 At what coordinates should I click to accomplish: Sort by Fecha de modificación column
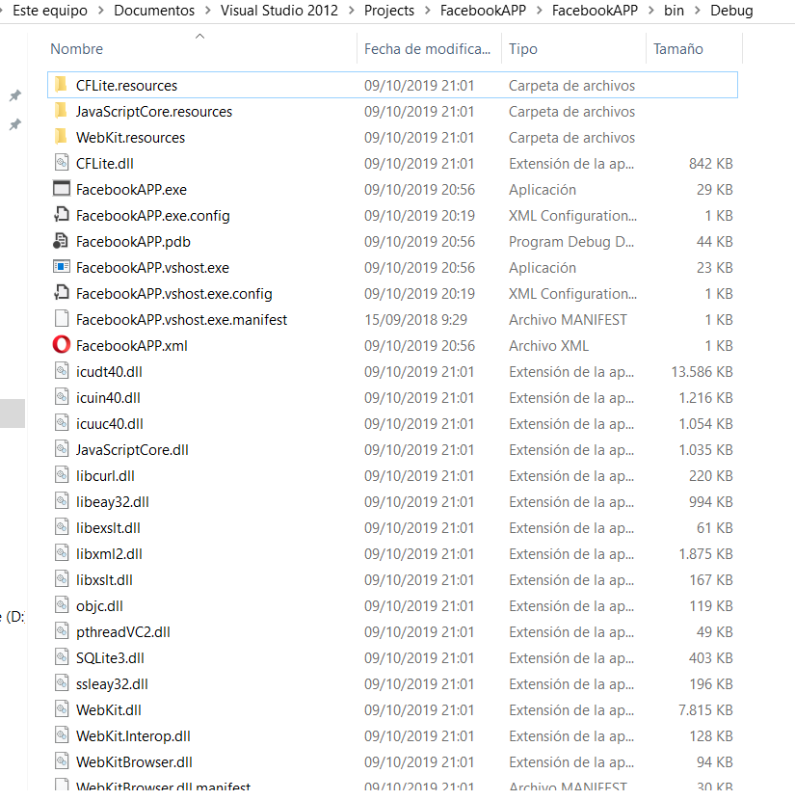pos(427,49)
